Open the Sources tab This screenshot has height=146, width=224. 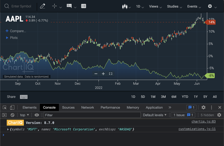point(68,107)
